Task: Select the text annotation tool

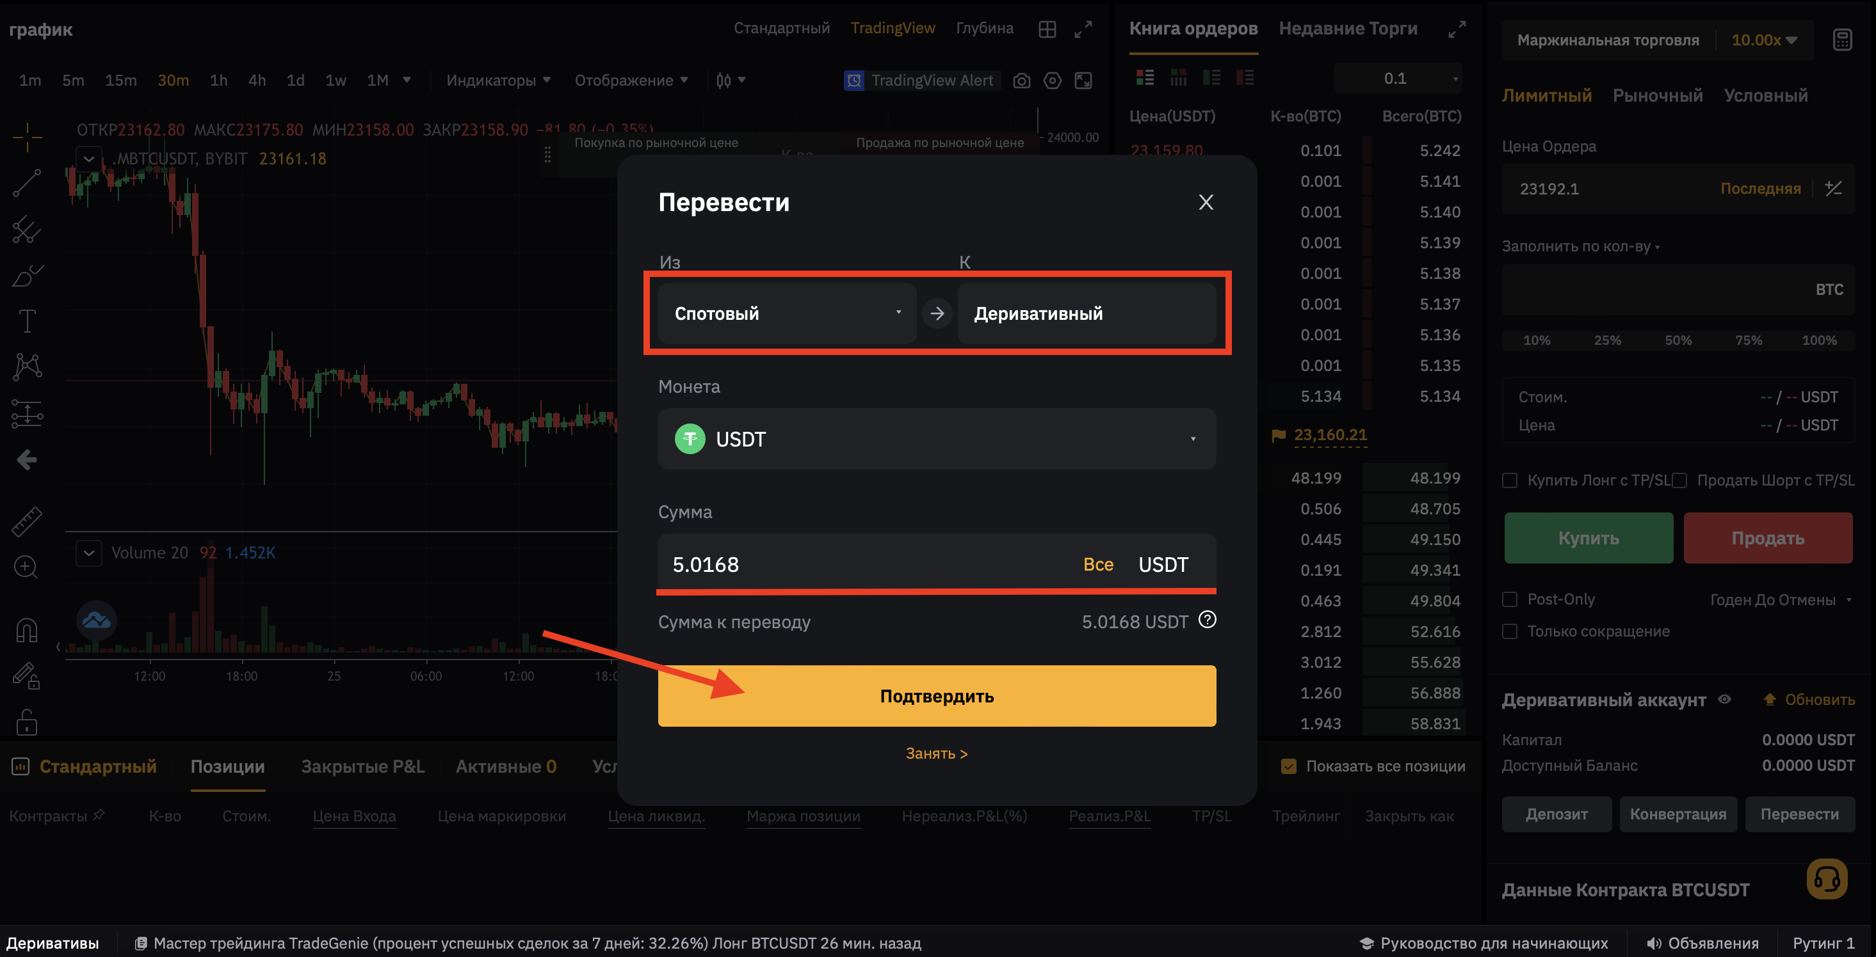Action: pyautogui.click(x=27, y=321)
